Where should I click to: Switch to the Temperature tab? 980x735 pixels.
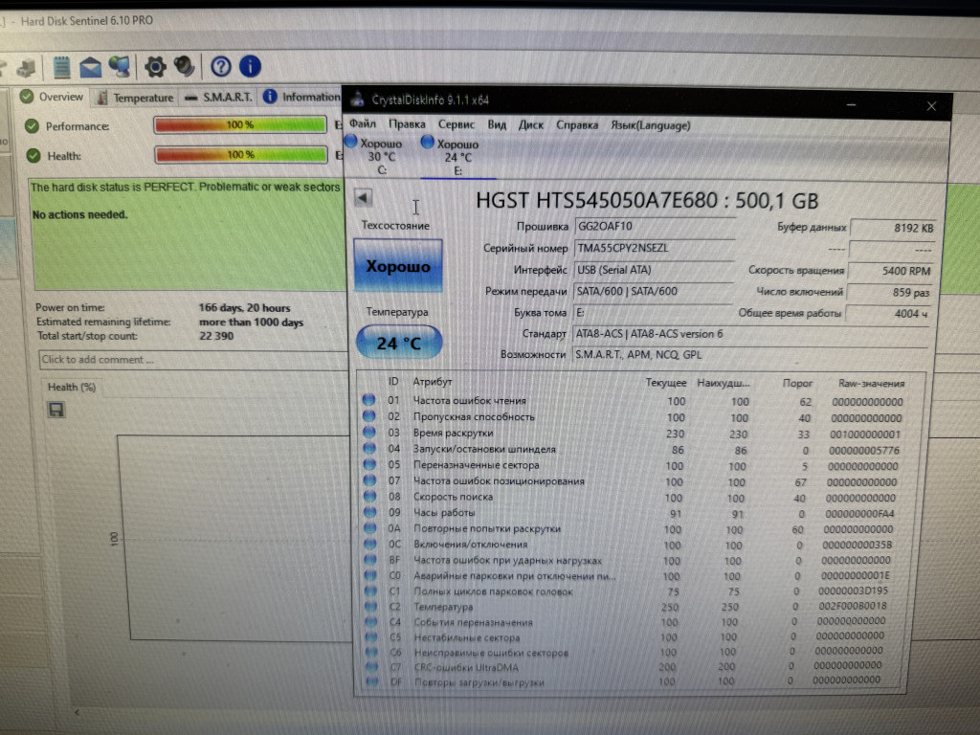point(136,98)
